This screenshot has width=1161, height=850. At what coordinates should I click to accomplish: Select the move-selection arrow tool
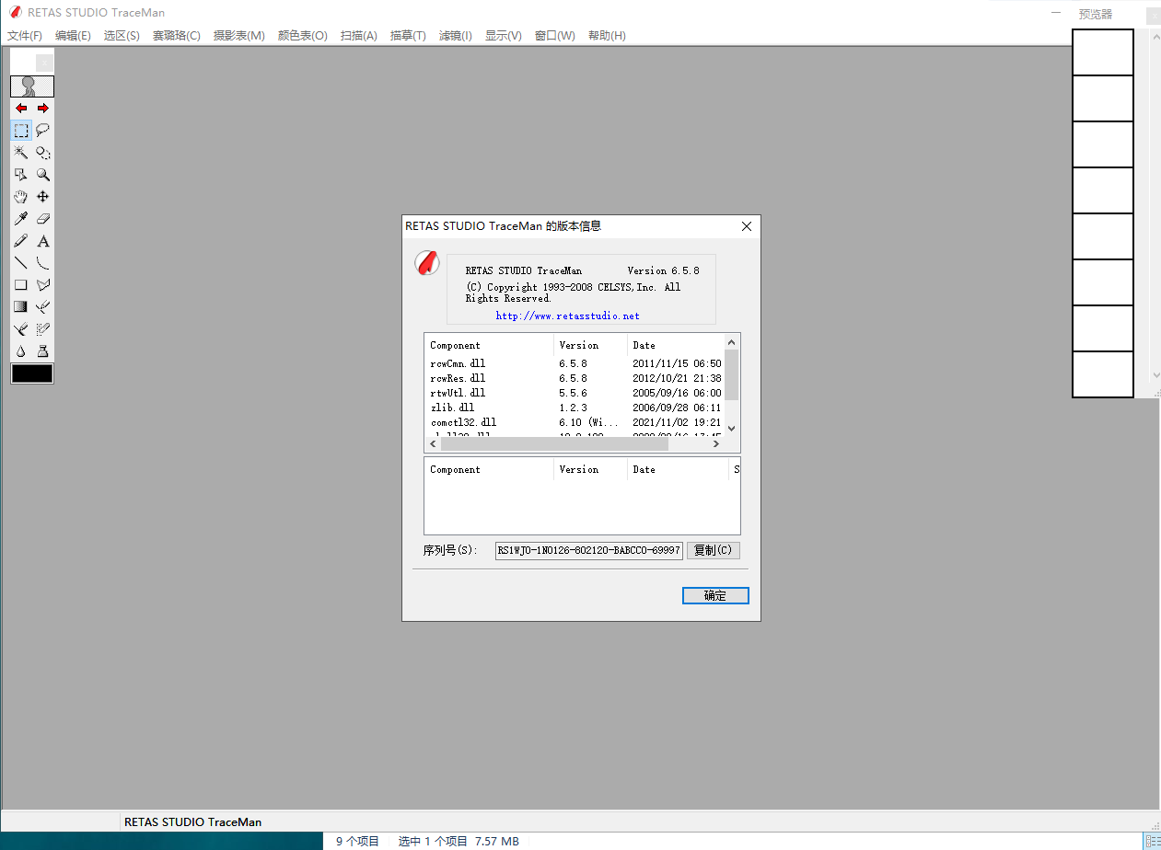point(21,175)
